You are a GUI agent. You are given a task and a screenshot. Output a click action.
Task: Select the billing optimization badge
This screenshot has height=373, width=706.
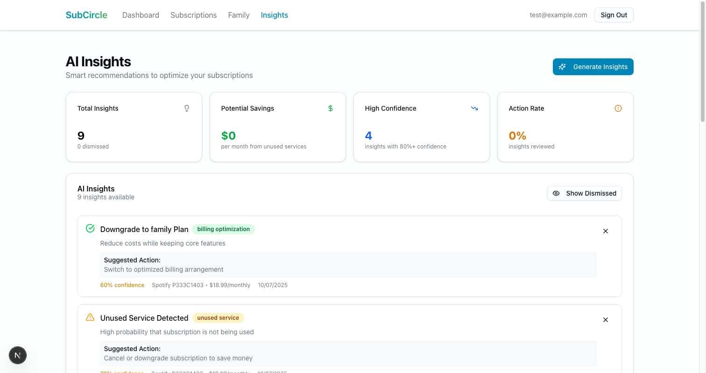click(x=224, y=229)
